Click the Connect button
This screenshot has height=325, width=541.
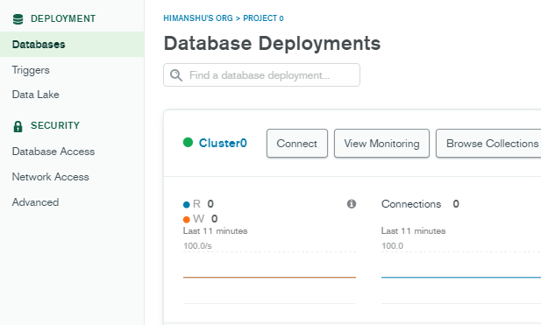click(x=297, y=144)
